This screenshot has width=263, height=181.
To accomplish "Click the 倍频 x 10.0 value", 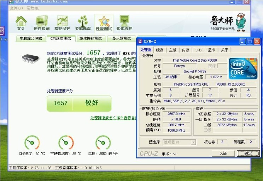I will pos(176,119).
